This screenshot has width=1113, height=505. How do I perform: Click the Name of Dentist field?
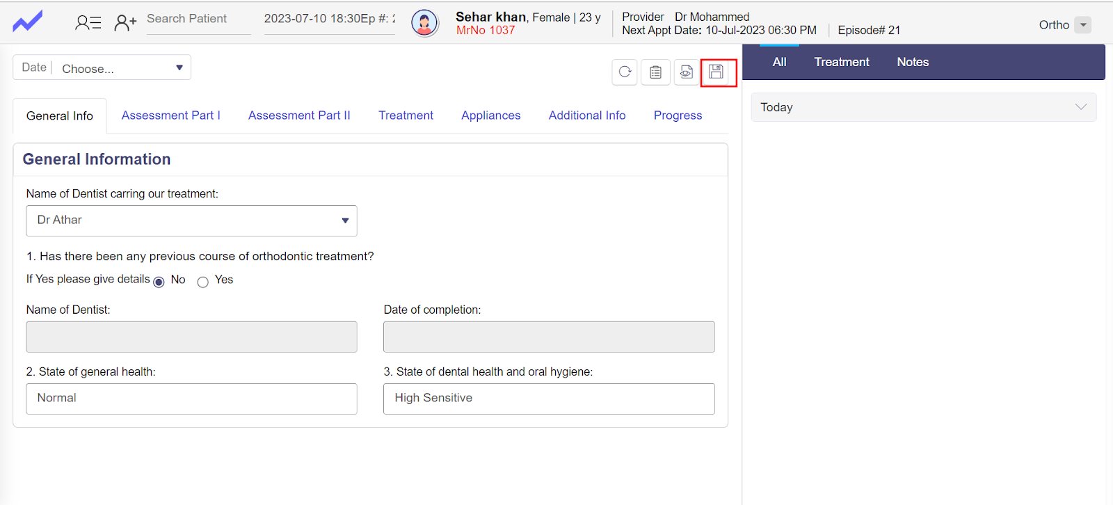(191, 337)
